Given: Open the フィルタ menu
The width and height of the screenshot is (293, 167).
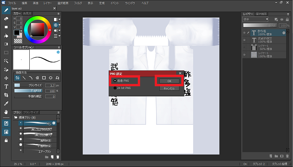Looking at the screenshot, I should tap(78, 3).
